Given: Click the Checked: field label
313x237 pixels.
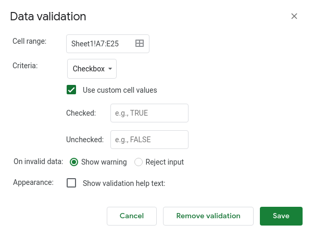Looking at the screenshot, I should (x=81, y=113).
